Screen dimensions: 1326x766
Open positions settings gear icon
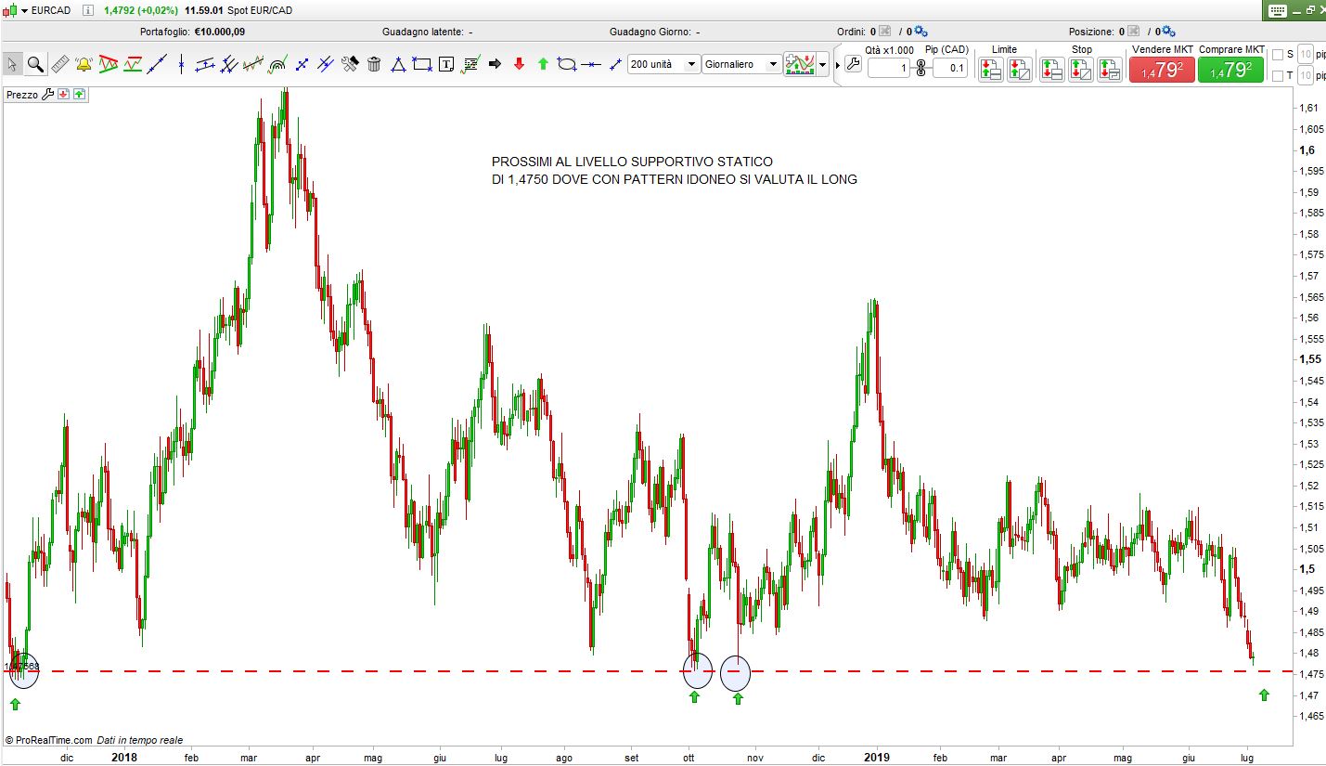(x=1167, y=32)
